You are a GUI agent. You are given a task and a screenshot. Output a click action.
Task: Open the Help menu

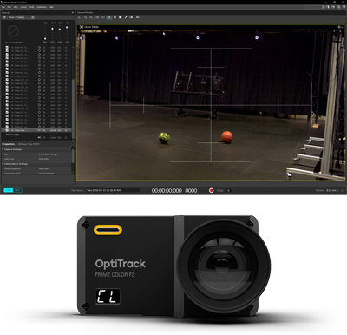51,7
